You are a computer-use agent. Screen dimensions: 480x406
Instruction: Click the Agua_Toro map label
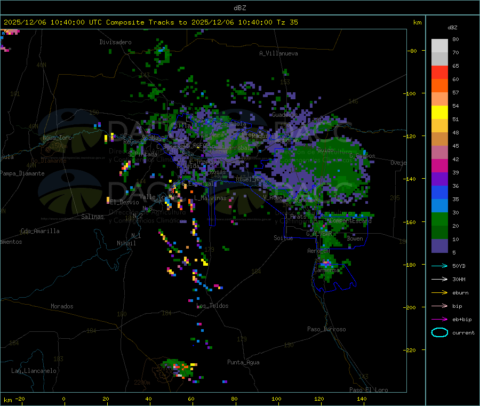57,138
